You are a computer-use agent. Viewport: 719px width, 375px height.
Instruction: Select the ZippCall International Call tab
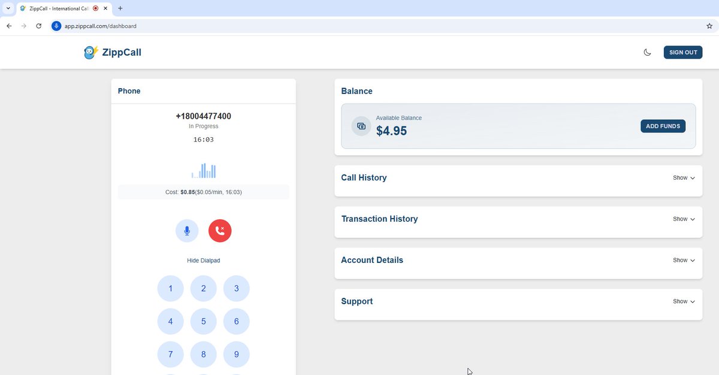point(64,8)
